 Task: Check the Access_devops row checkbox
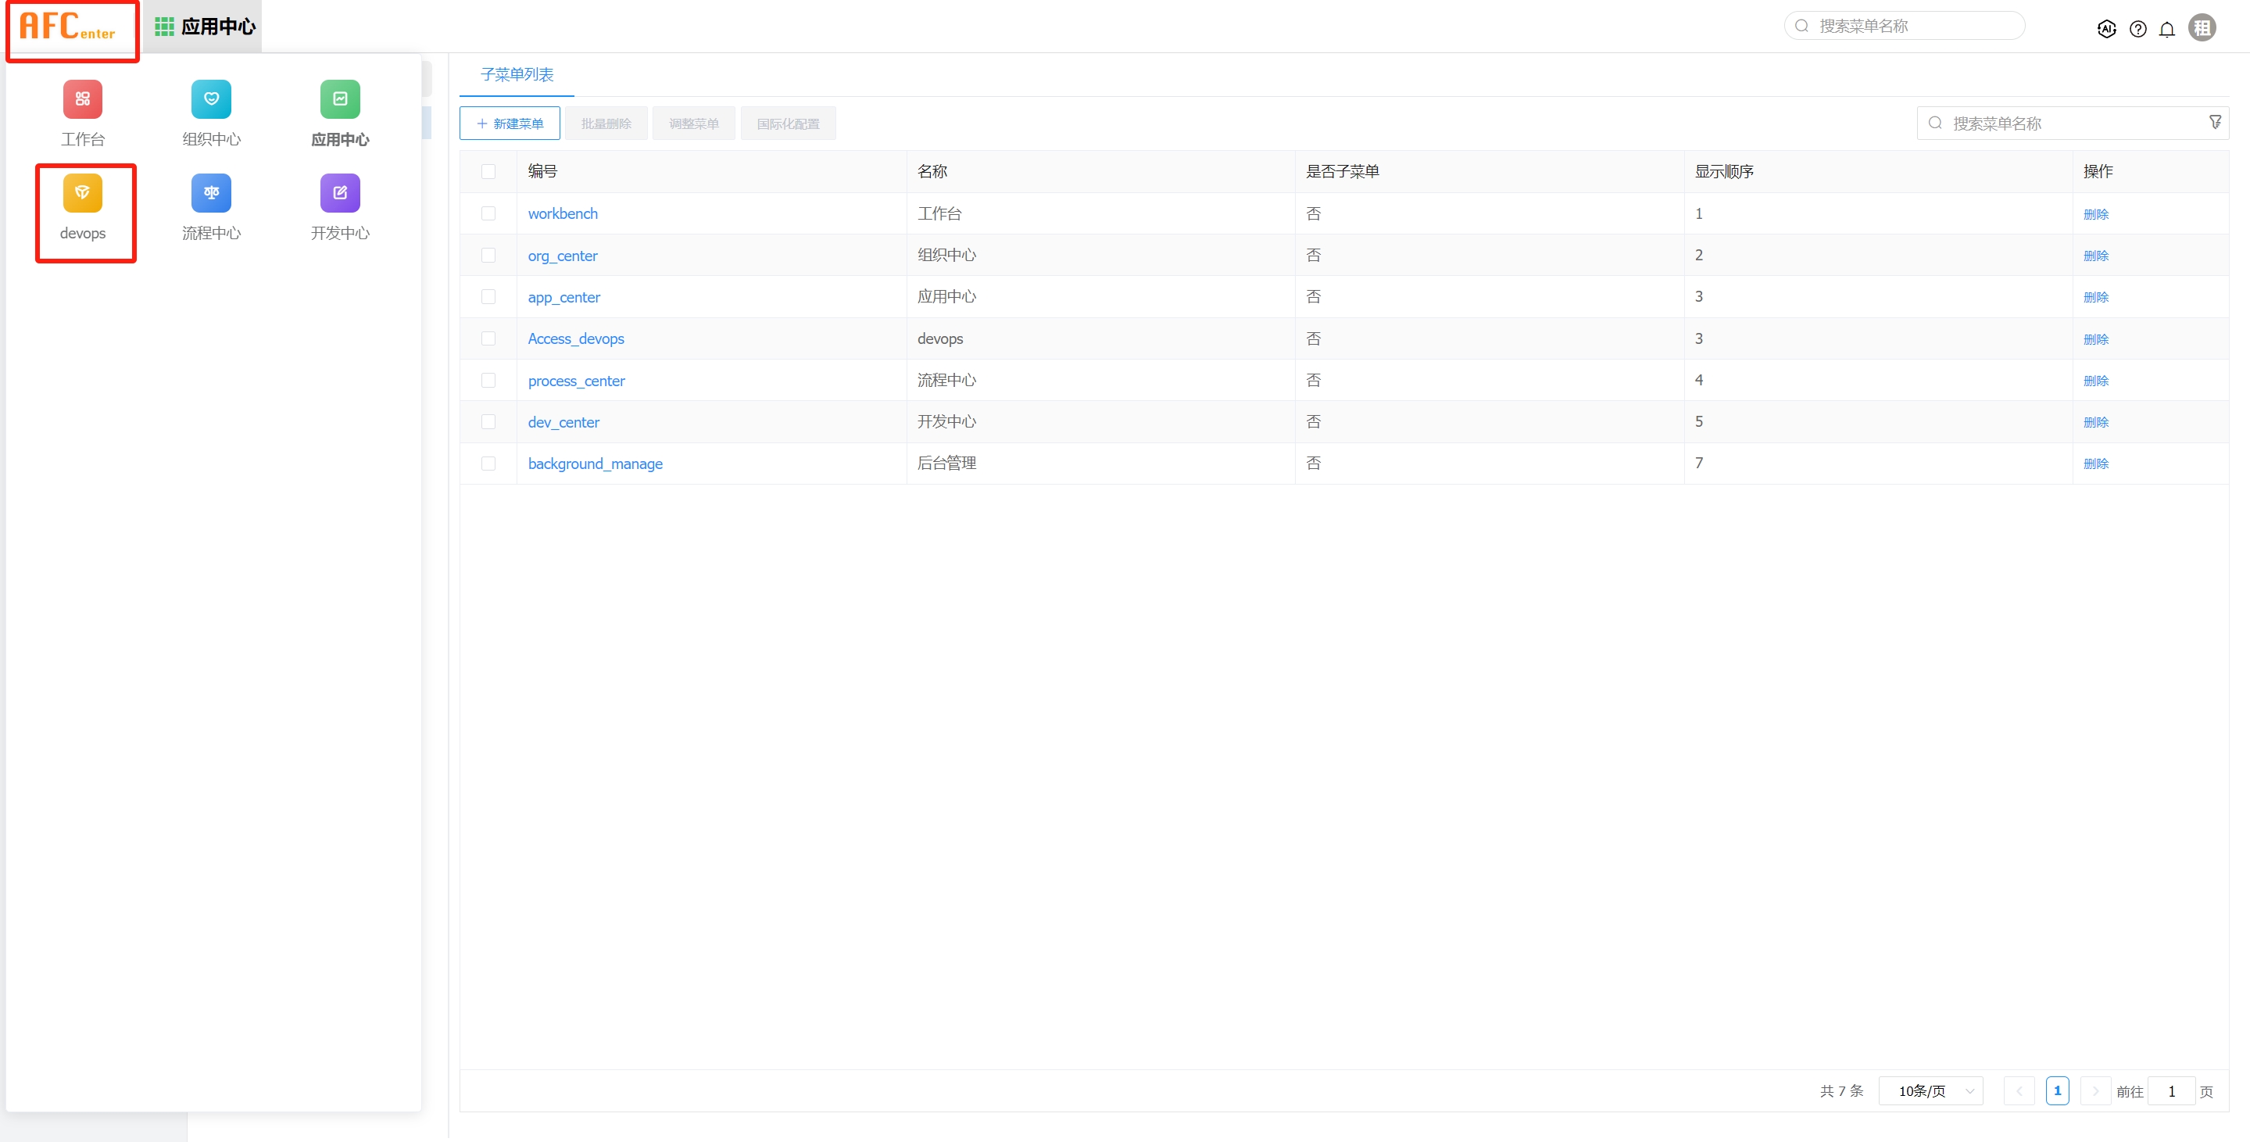coord(488,339)
